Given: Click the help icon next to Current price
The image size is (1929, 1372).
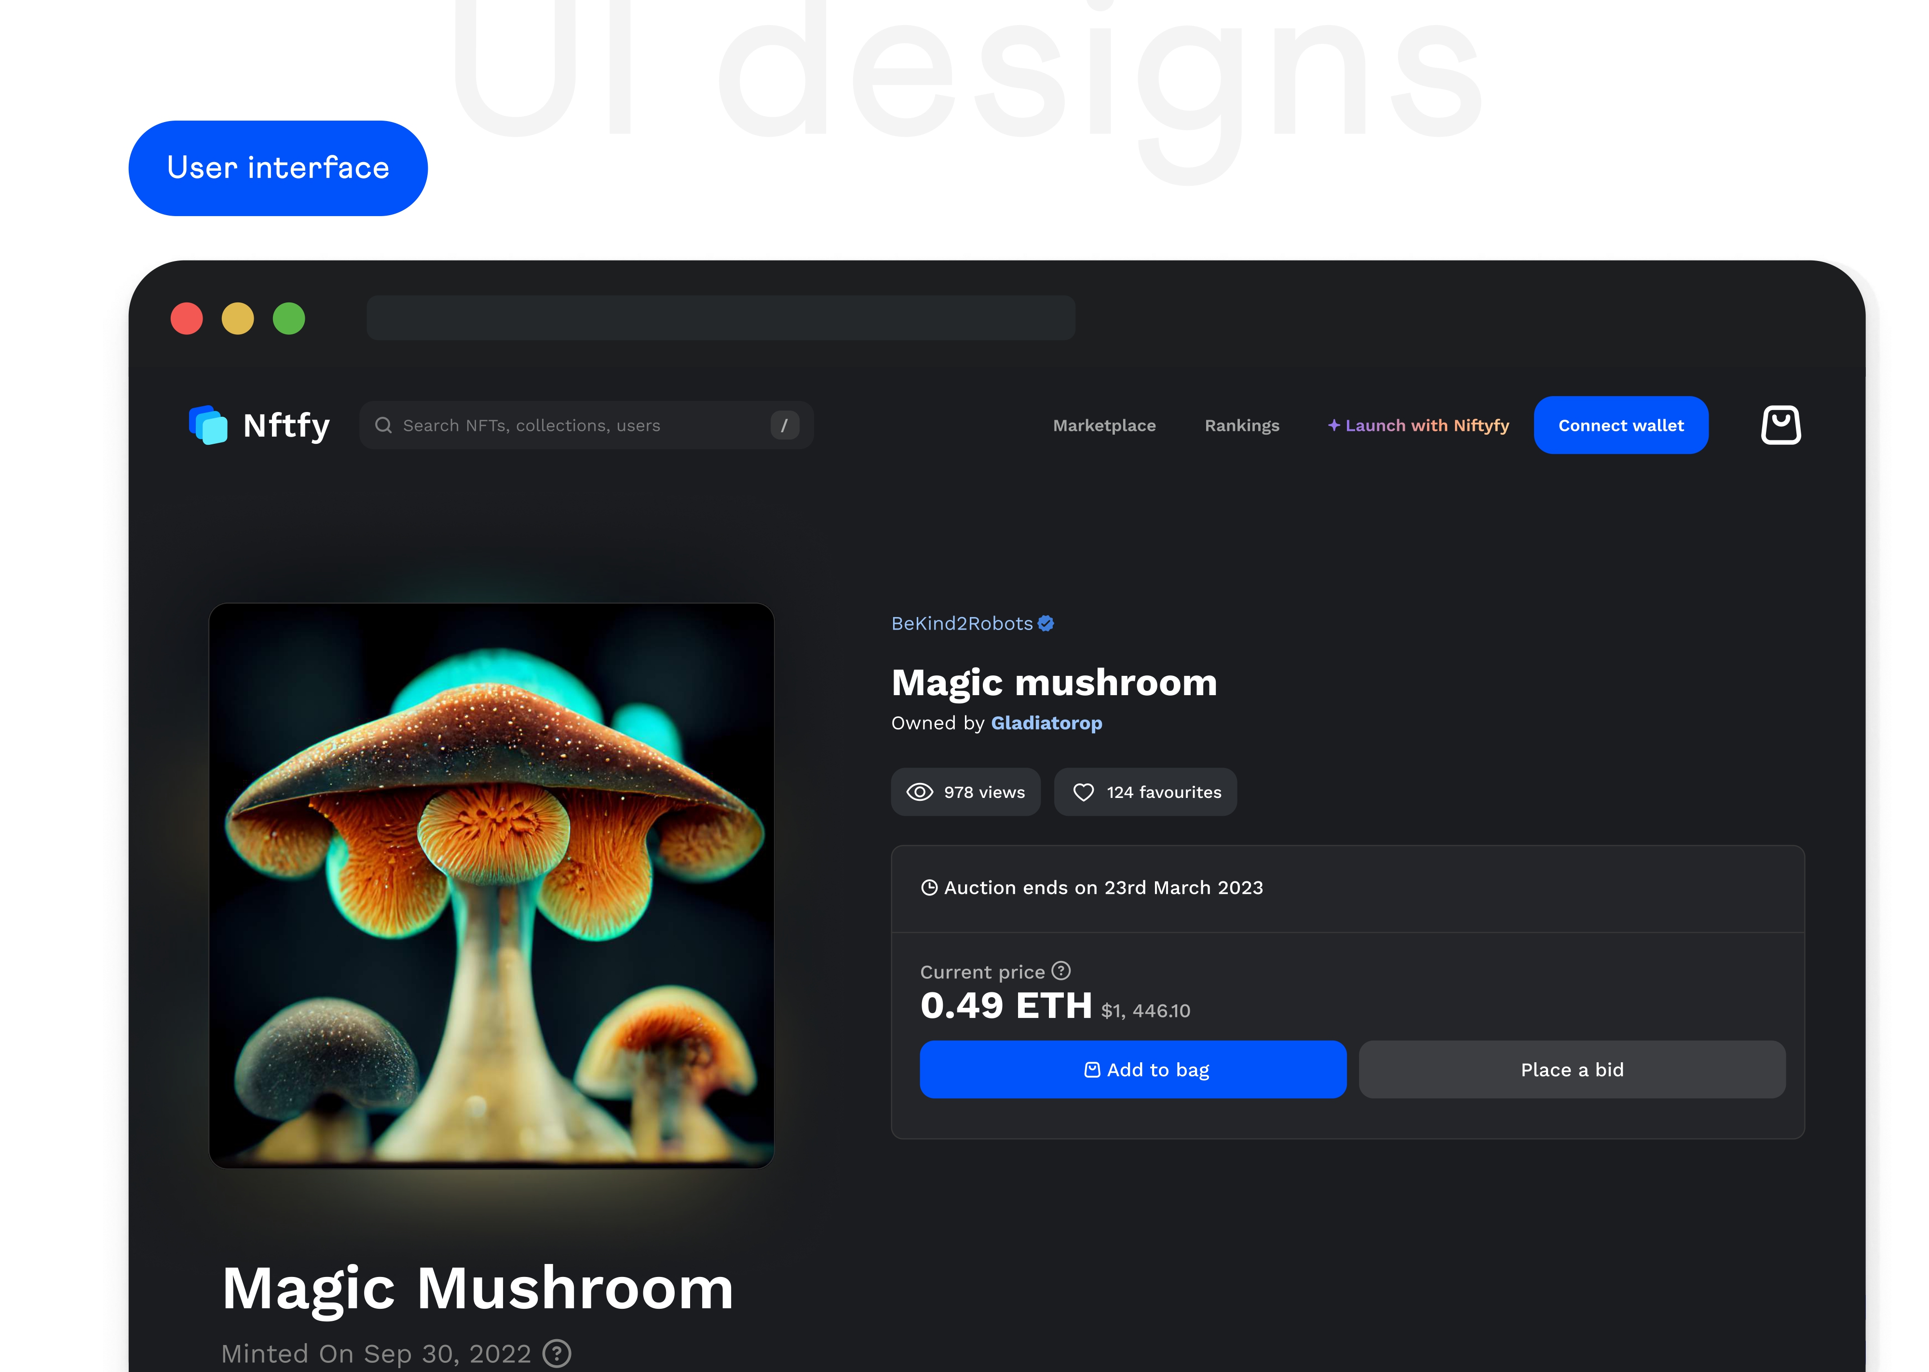Looking at the screenshot, I should [x=1061, y=971].
